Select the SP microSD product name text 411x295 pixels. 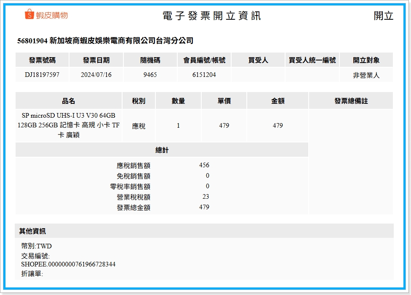pyautogui.click(x=69, y=125)
